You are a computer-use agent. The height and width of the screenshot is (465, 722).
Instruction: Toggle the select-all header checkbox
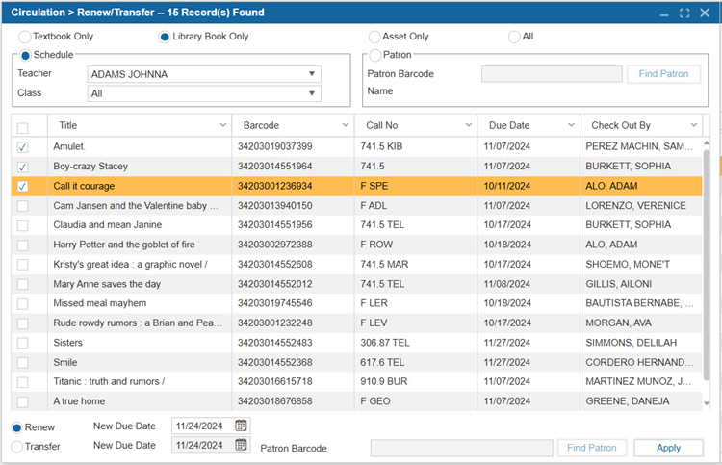click(x=22, y=127)
